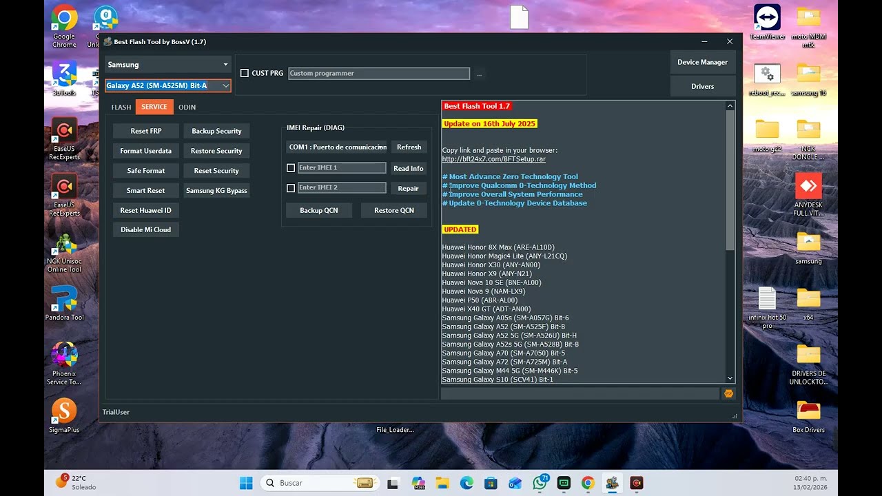882x496 pixels.
Task: Click the Smart Reset button
Action: (146, 190)
